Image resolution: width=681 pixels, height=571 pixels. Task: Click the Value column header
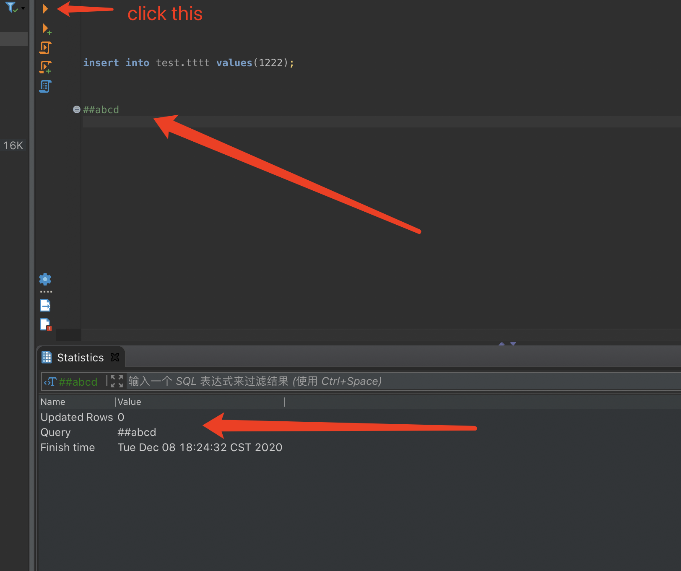129,402
